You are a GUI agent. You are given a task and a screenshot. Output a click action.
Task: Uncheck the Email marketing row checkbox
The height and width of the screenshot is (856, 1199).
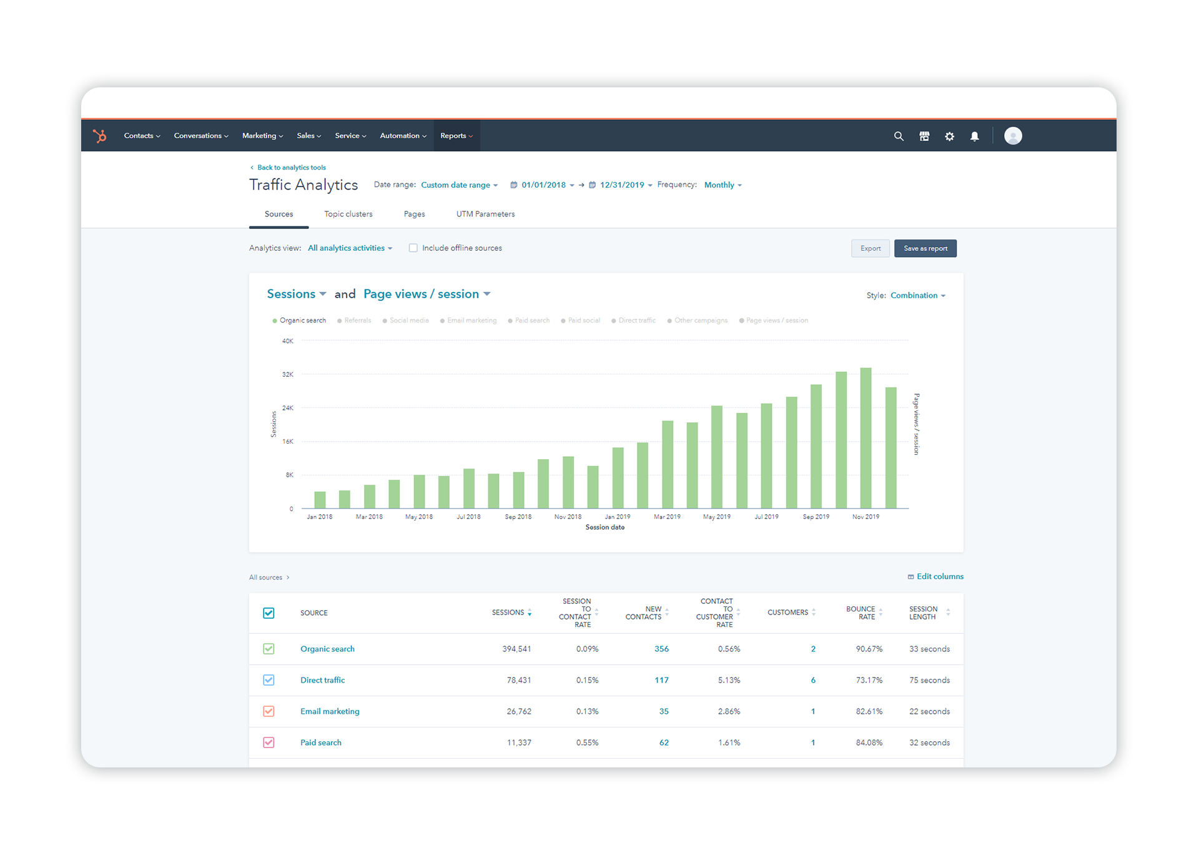pos(269,711)
